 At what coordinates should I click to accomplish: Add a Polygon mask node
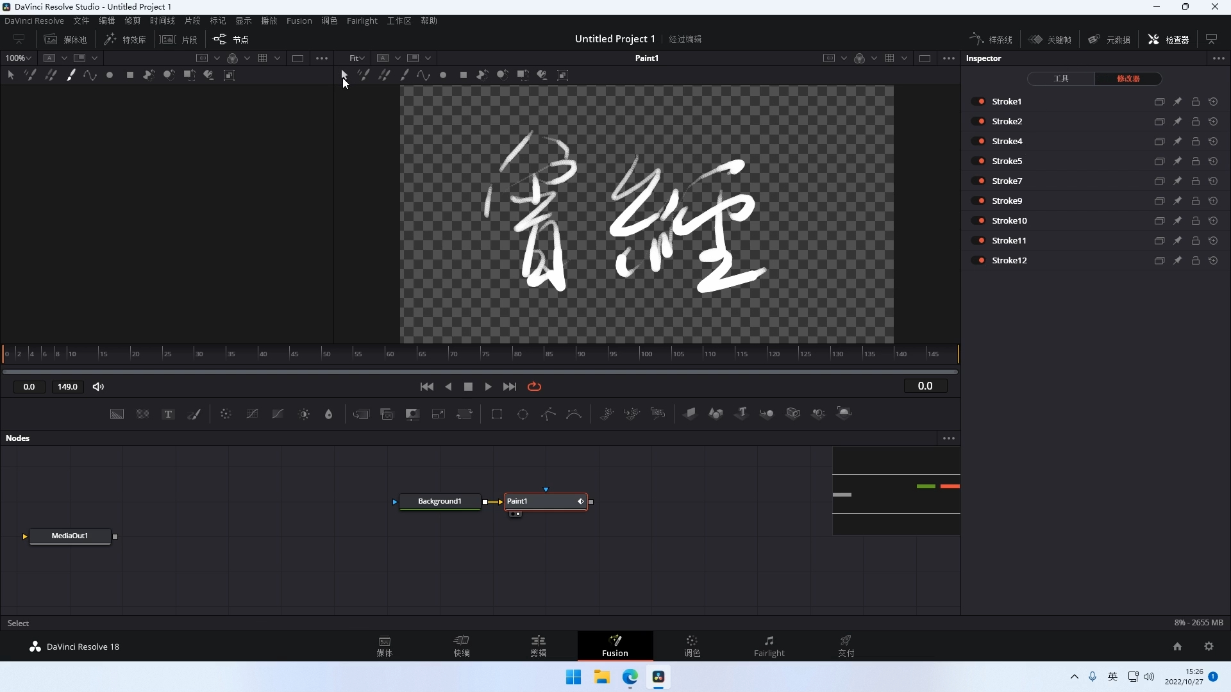click(x=548, y=414)
